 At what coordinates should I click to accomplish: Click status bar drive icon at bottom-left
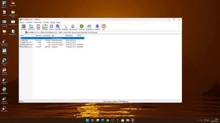[20, 101]
